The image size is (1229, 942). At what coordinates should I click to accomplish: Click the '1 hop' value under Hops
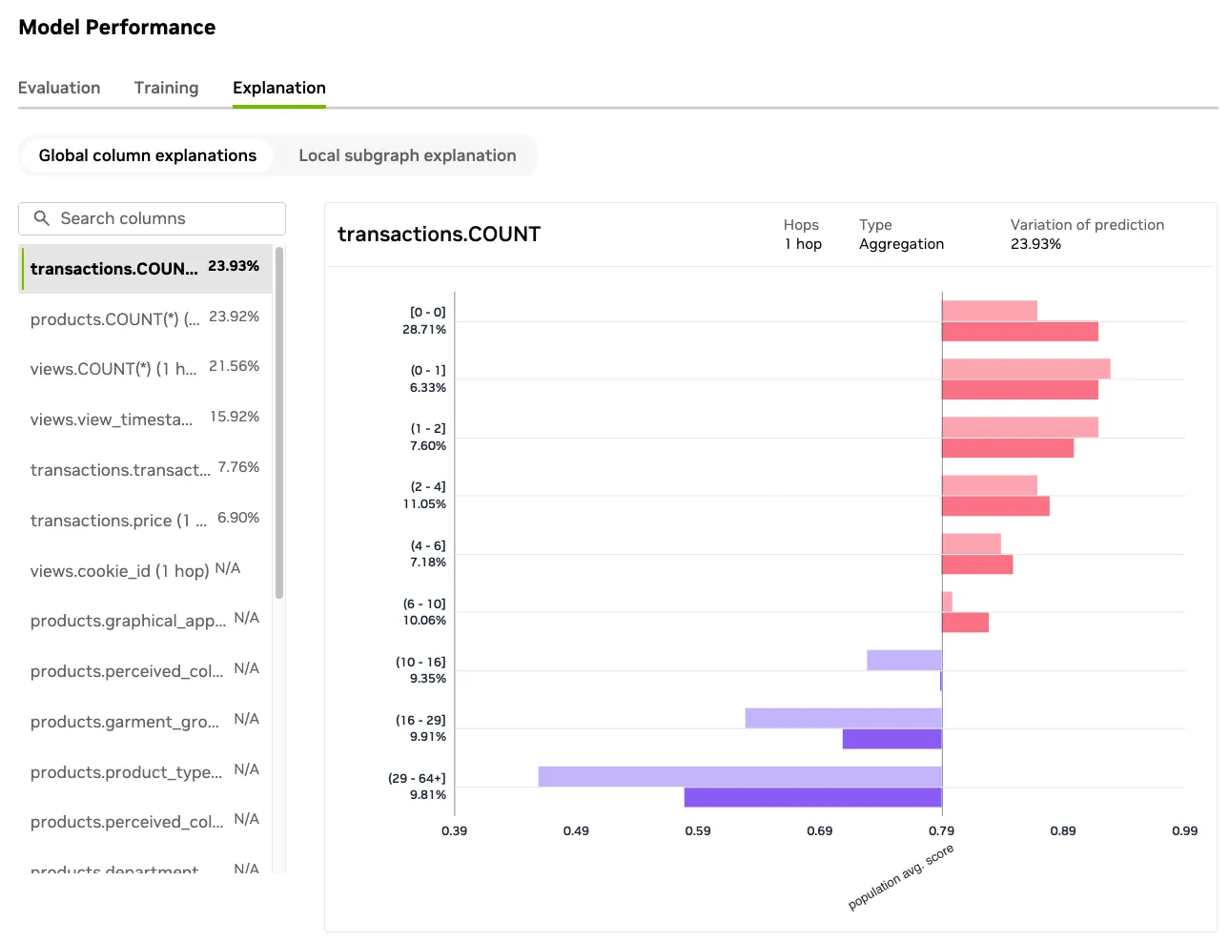[x=803, y=244]
